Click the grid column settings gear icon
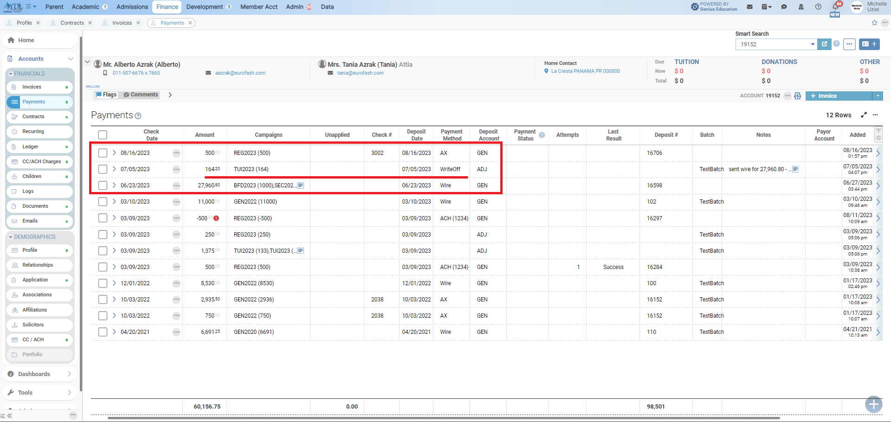 tap(878, 138)
